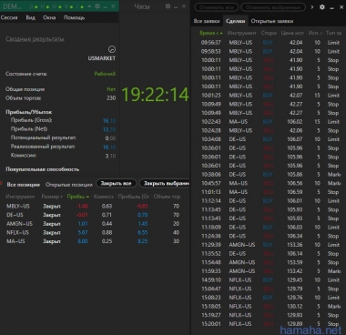The image size is (346, 335).
Task: Select the trade at 11:35:52
Action: point(269,254)
